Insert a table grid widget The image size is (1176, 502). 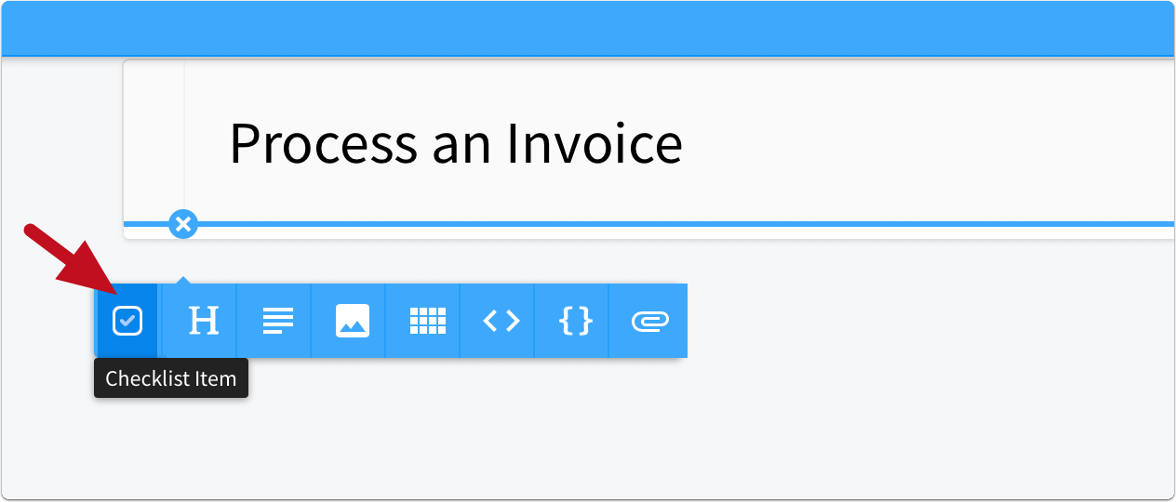pyautogui.click(x=426, y=321)
